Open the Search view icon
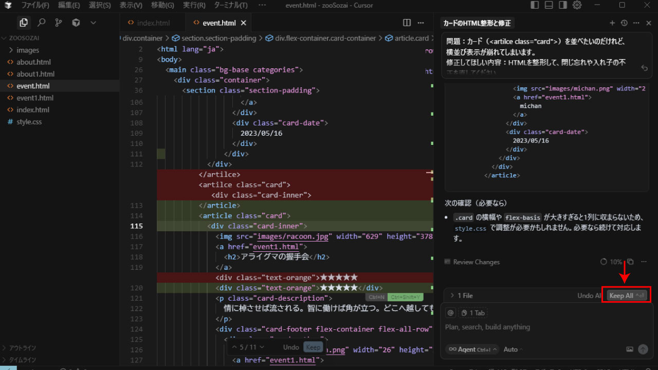Screen dimensions: 658x370 tap(42, 23)
